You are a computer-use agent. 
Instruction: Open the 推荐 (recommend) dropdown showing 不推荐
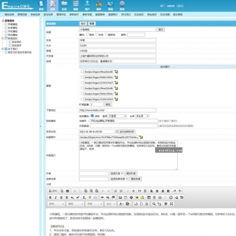(117, 116)
